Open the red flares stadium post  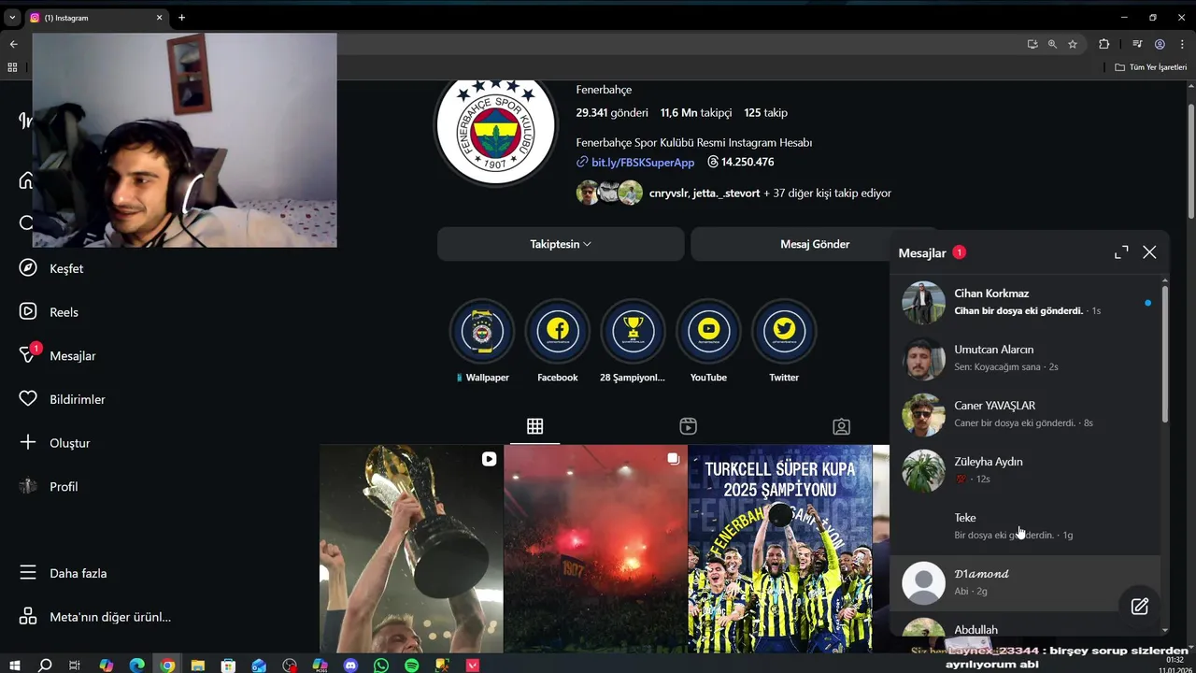click(595, 549)
